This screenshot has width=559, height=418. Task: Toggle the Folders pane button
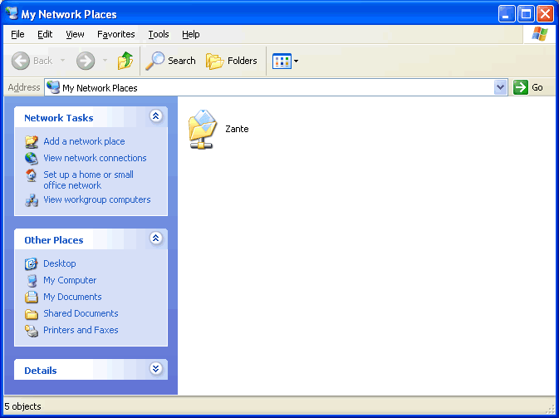click(232, 61)
